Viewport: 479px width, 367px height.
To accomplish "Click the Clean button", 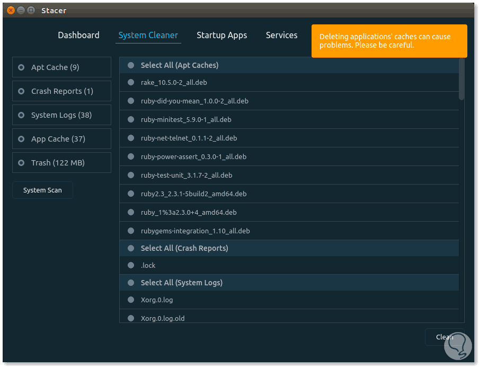I will click(444, 337).
